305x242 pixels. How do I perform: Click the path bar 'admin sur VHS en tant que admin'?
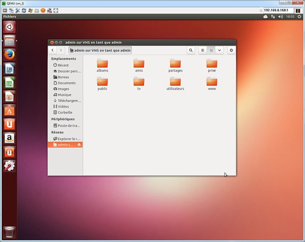(100, 50)
